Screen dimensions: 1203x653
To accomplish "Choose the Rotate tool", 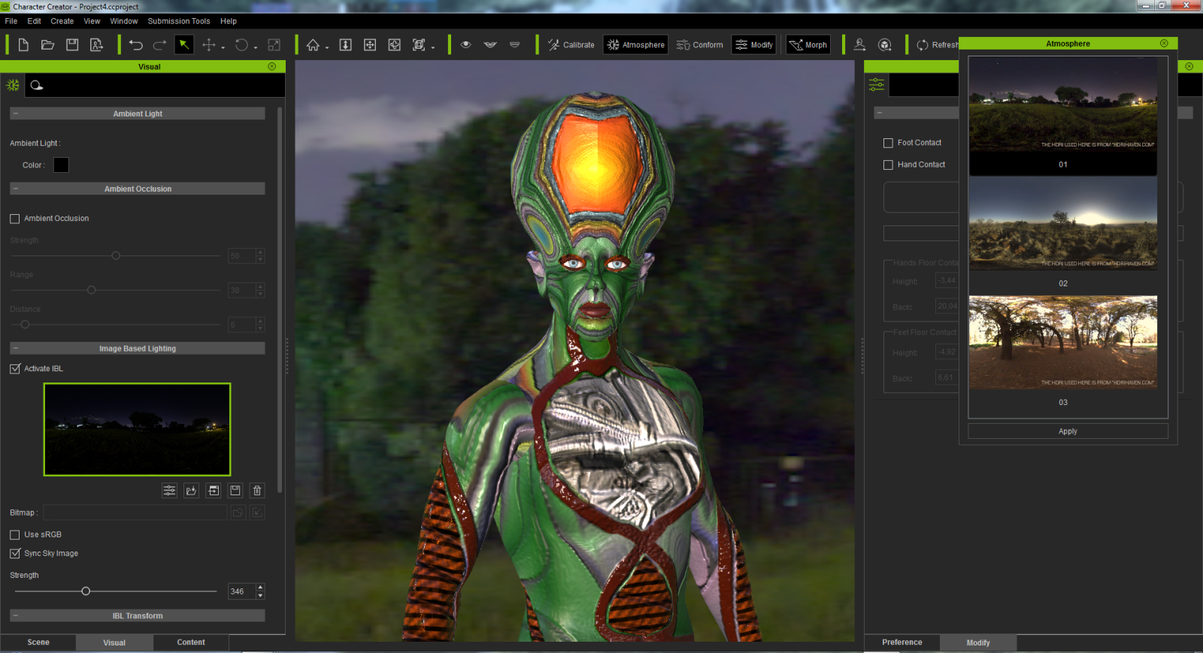I will click(241, 45).
